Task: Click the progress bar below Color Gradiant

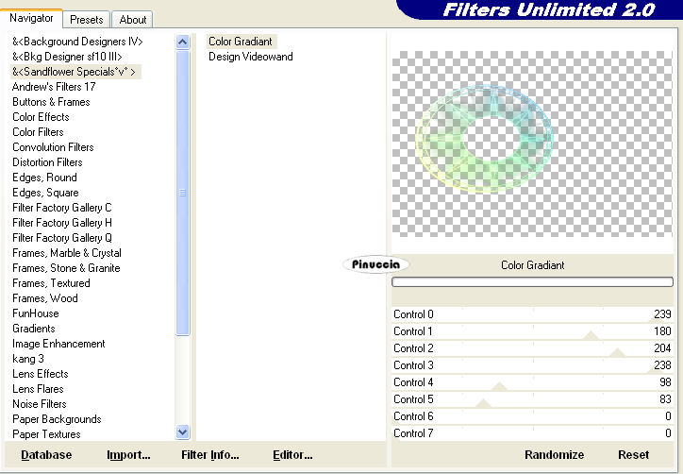Action: pyautogui.click(x=532, y=282)
